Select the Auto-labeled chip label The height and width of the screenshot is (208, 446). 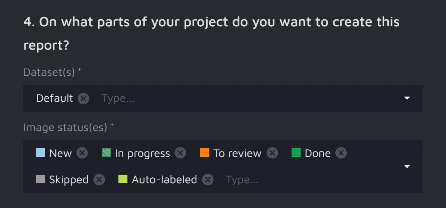point(164,180)
